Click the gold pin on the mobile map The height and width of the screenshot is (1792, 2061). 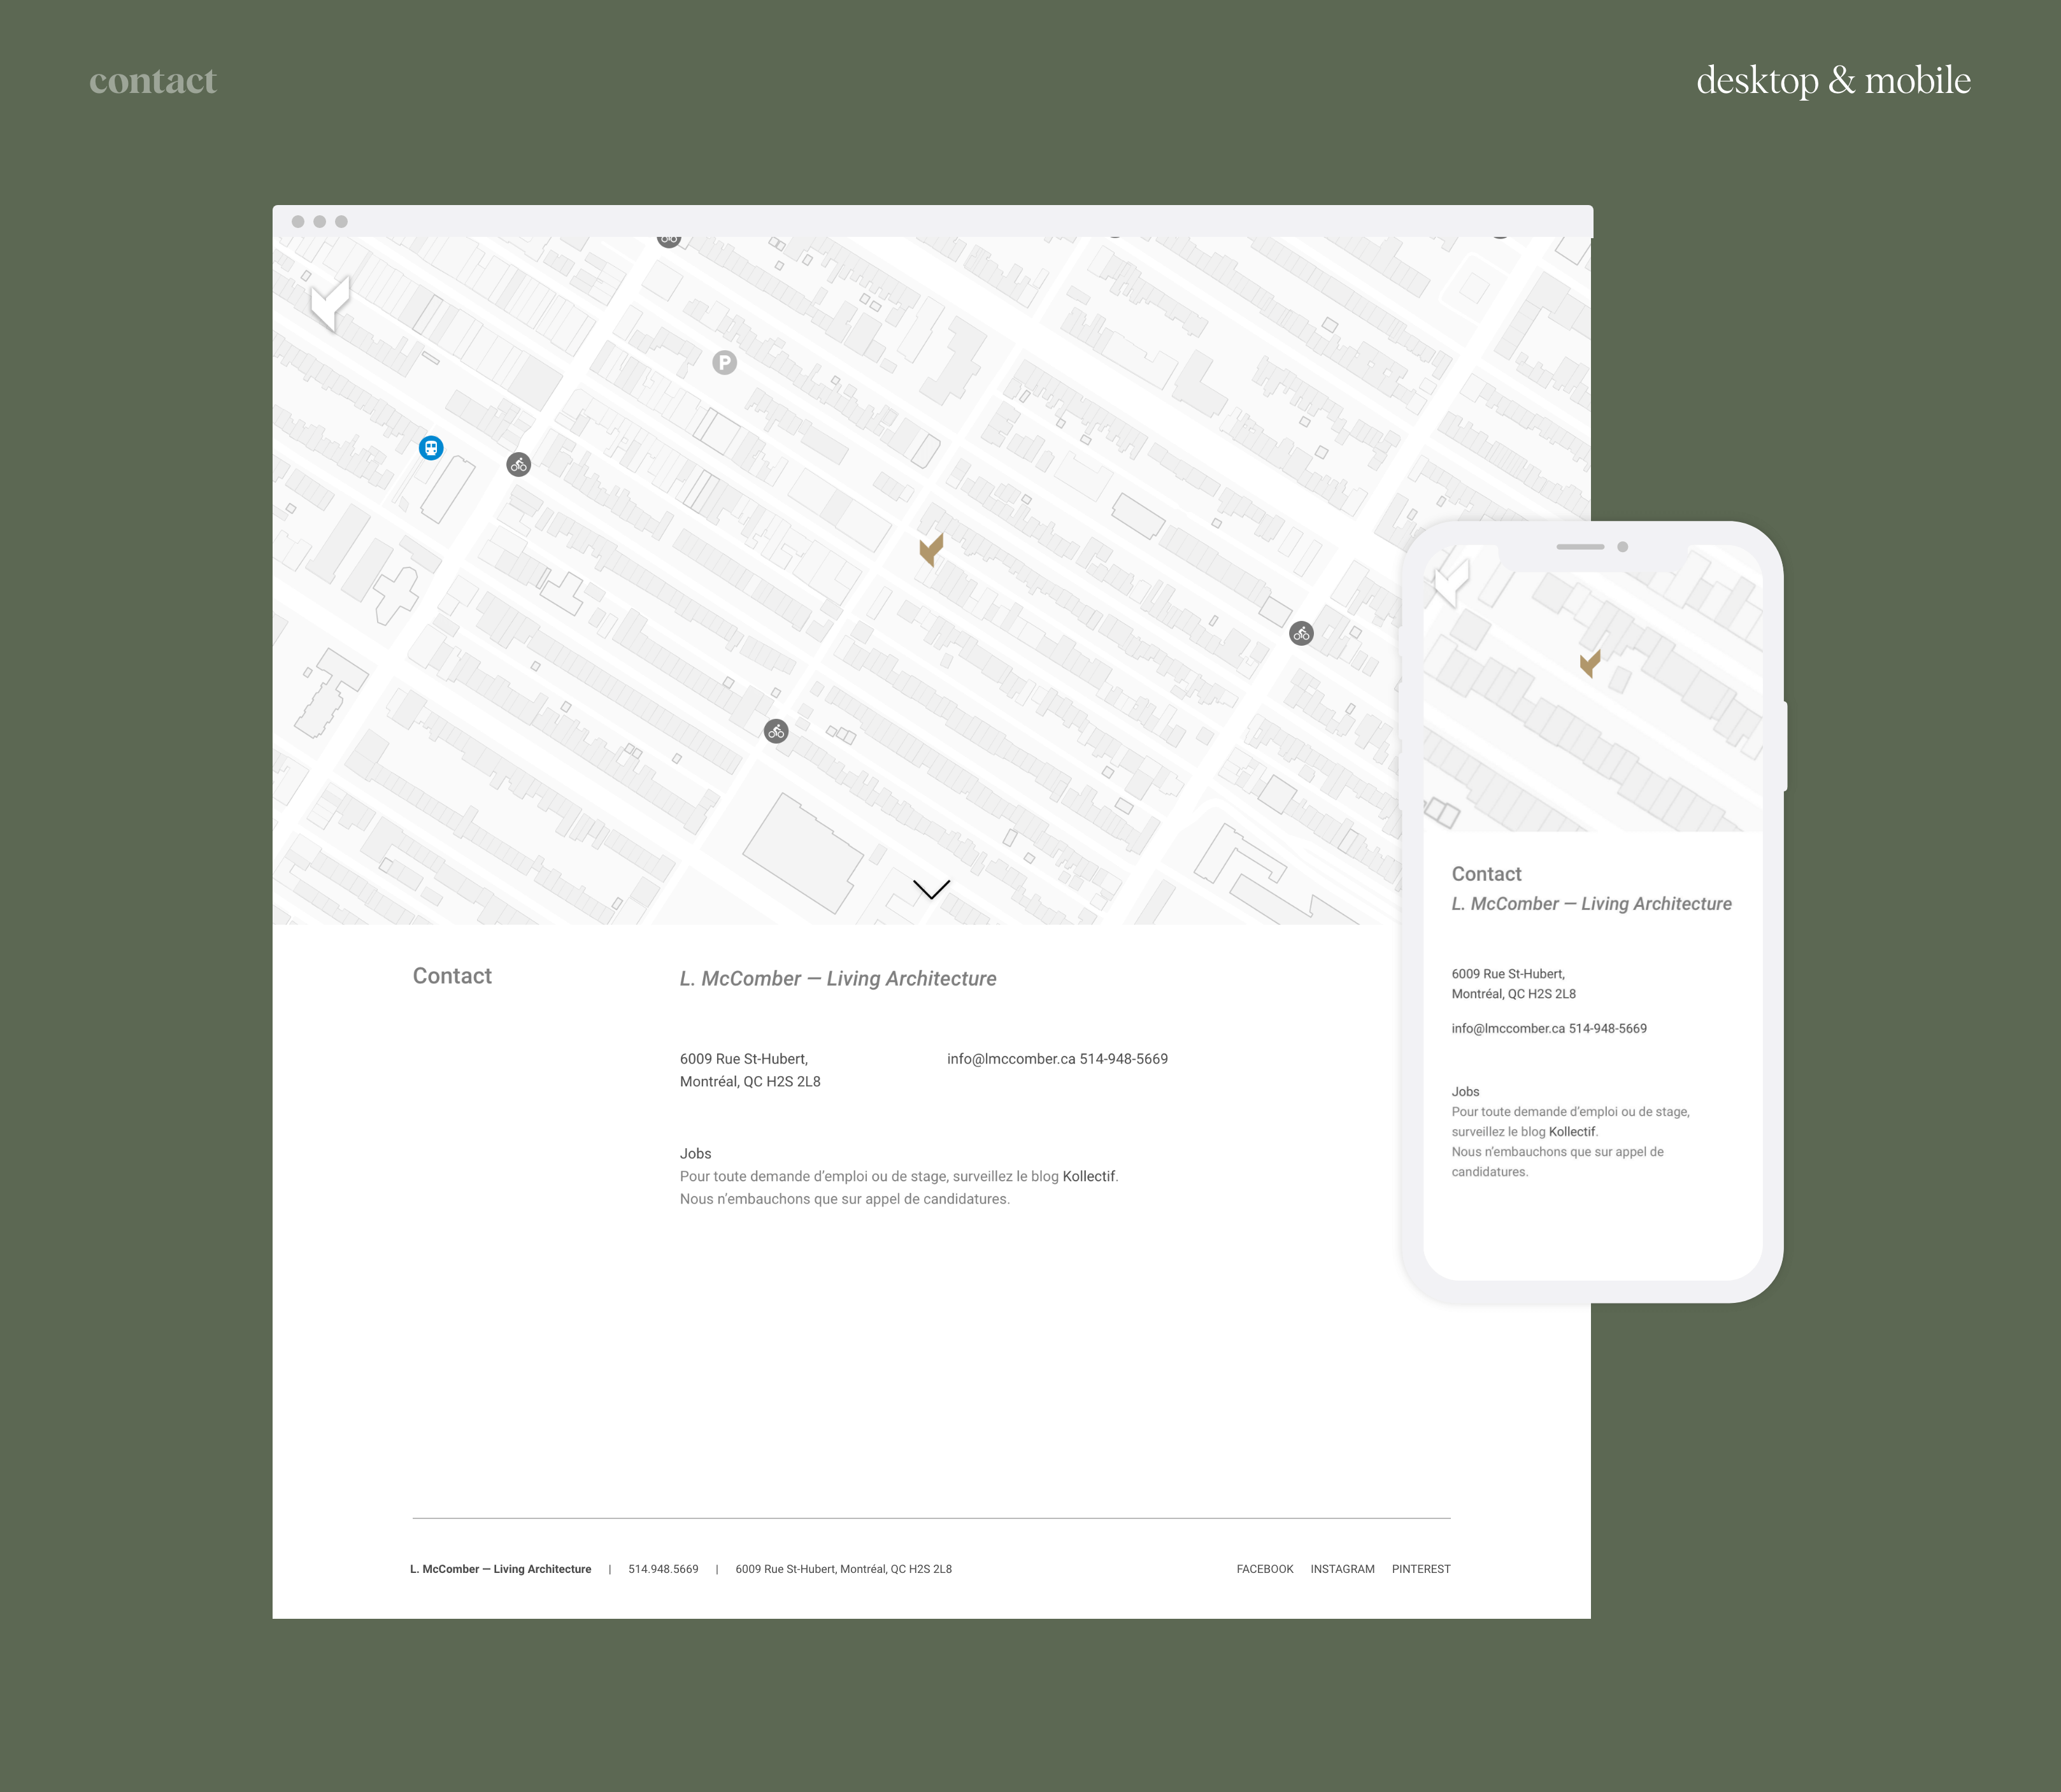click(x=1590, y=663)
